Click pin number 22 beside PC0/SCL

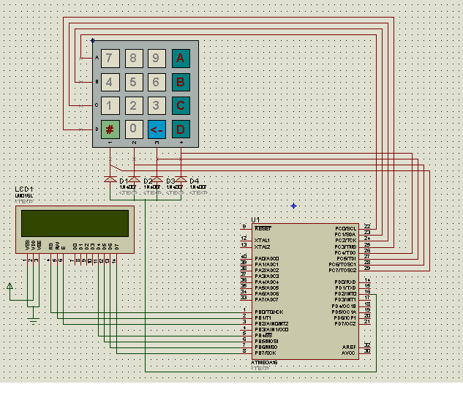[x=367, y=227]
